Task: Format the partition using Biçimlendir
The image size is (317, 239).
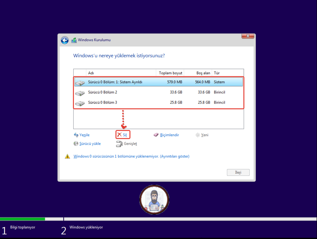Action: coord(169,135)
